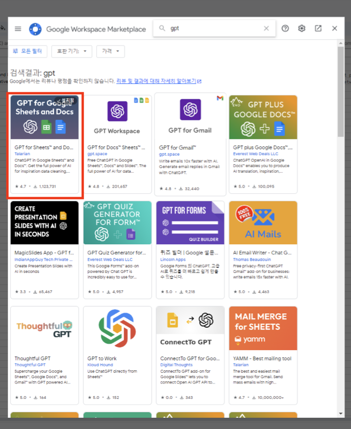The image size is (351, 429).
Task: Open gpt.space link under GPT for Gmail title
Action: [x=169, y=154]
